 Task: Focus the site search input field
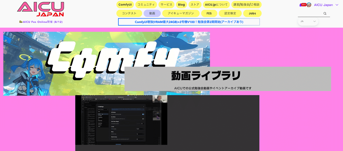(310, 14)
